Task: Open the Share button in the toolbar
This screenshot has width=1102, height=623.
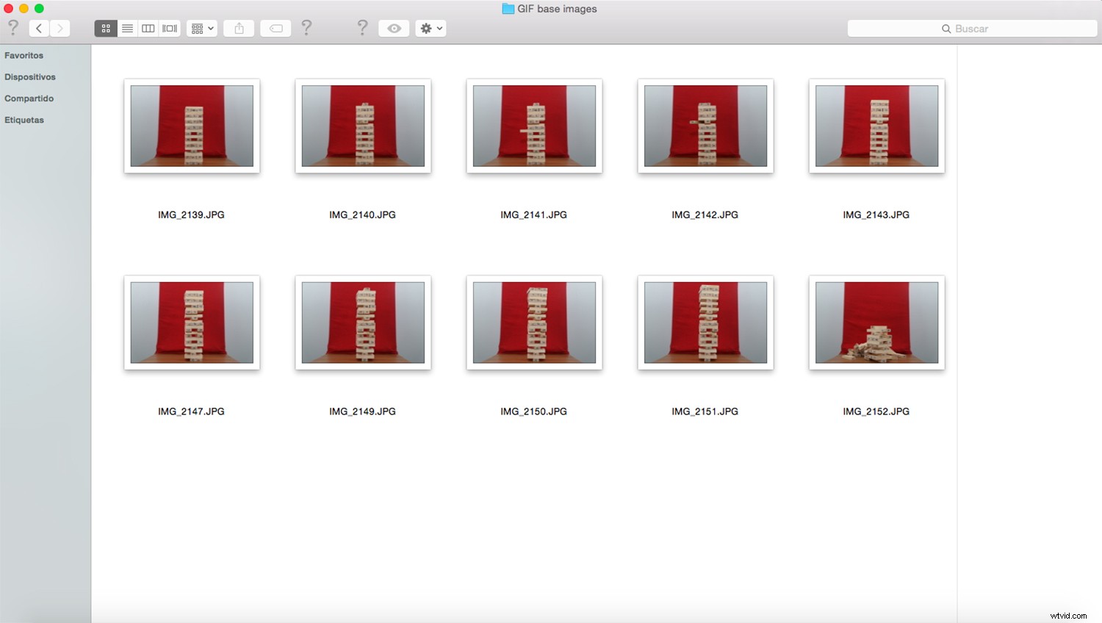Action: (x=238, y=28)
